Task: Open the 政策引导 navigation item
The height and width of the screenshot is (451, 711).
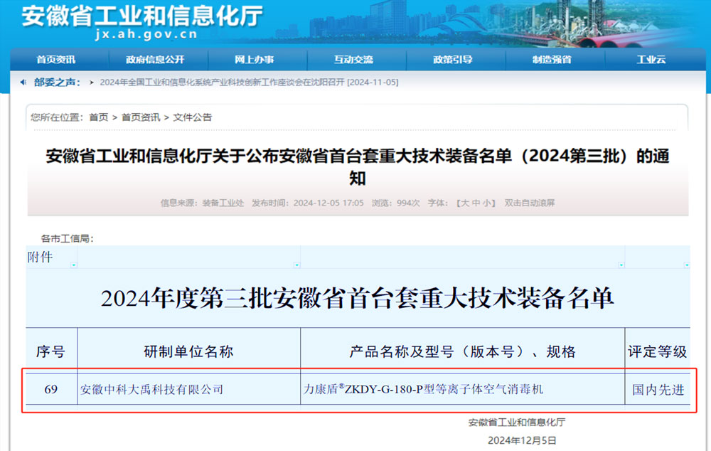Action: (452, 60)
